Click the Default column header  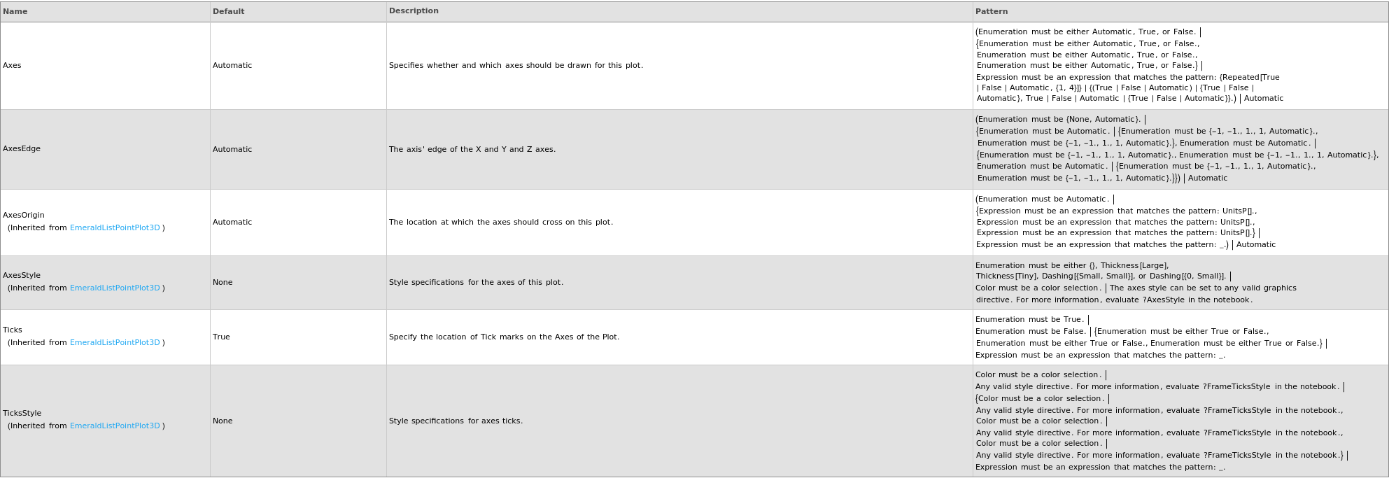coord(229,11)
